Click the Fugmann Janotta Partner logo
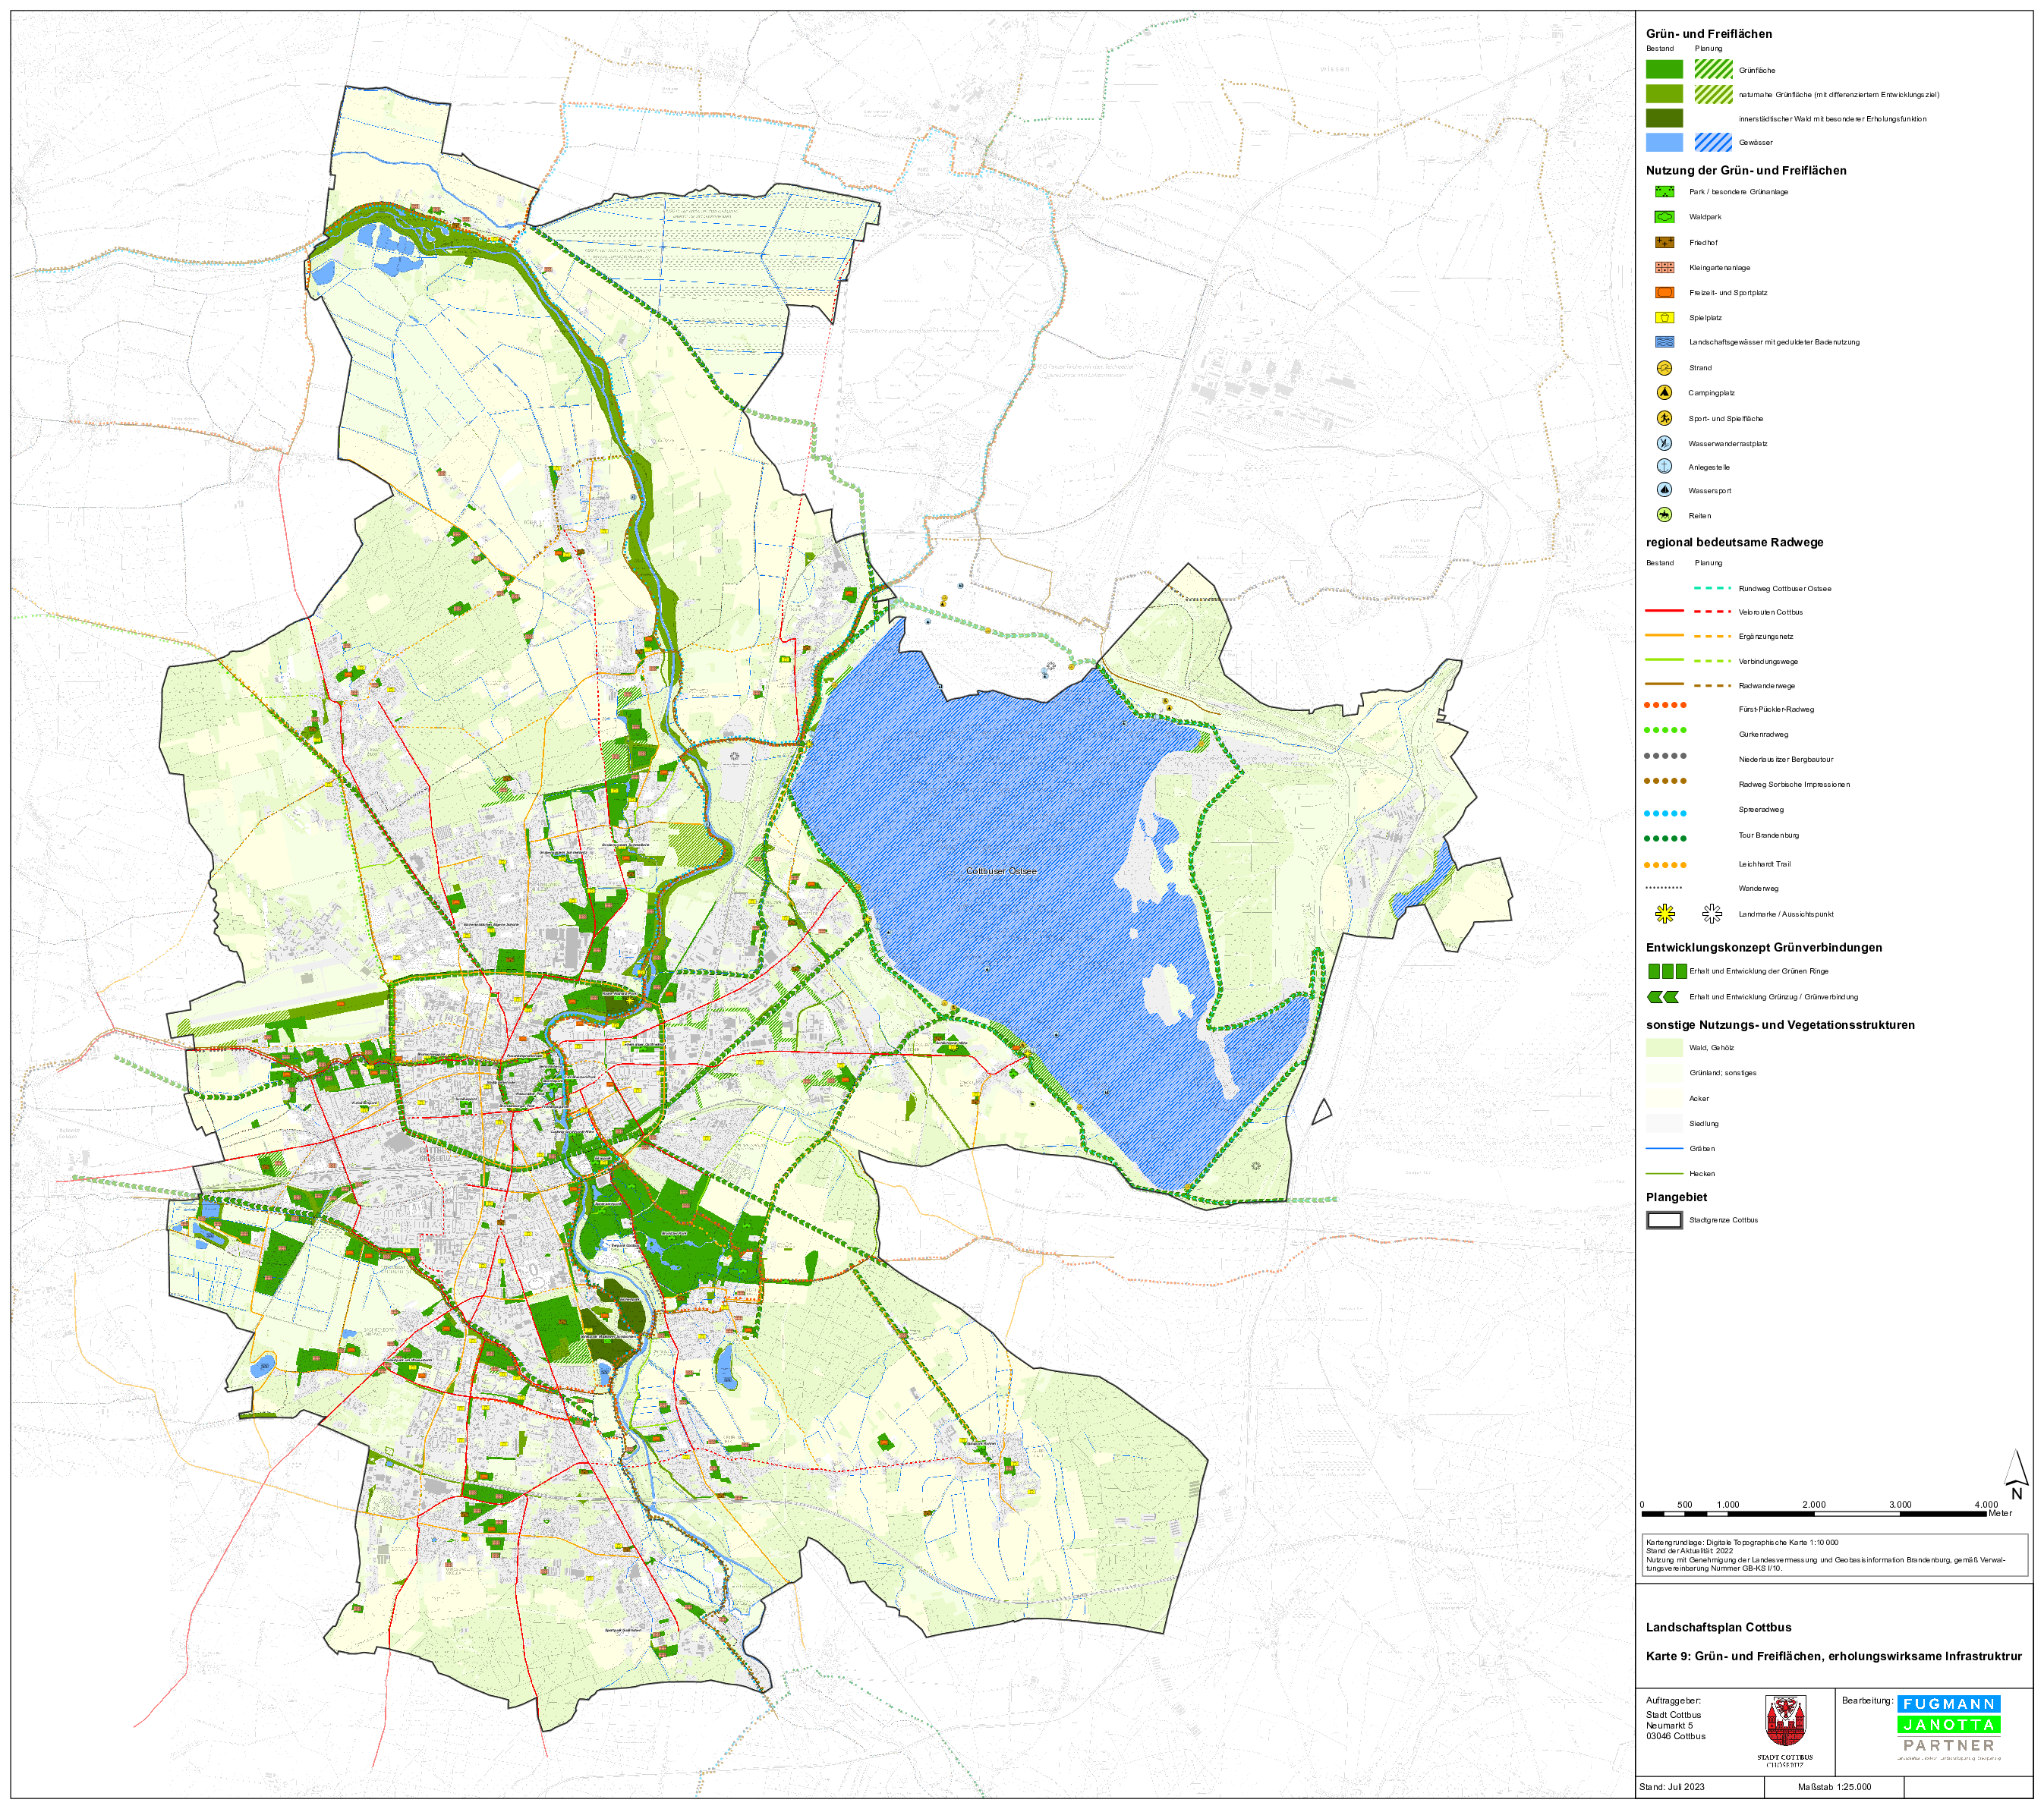 pyautogui.click(x=1948, y=1726)
